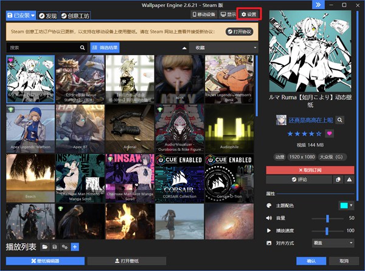
Task: Select the Audiophile wallpaper thumbnail
Action: 229,127
